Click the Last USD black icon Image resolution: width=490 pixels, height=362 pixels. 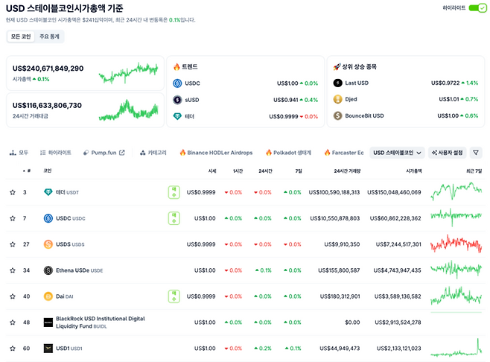coord(337,83)
